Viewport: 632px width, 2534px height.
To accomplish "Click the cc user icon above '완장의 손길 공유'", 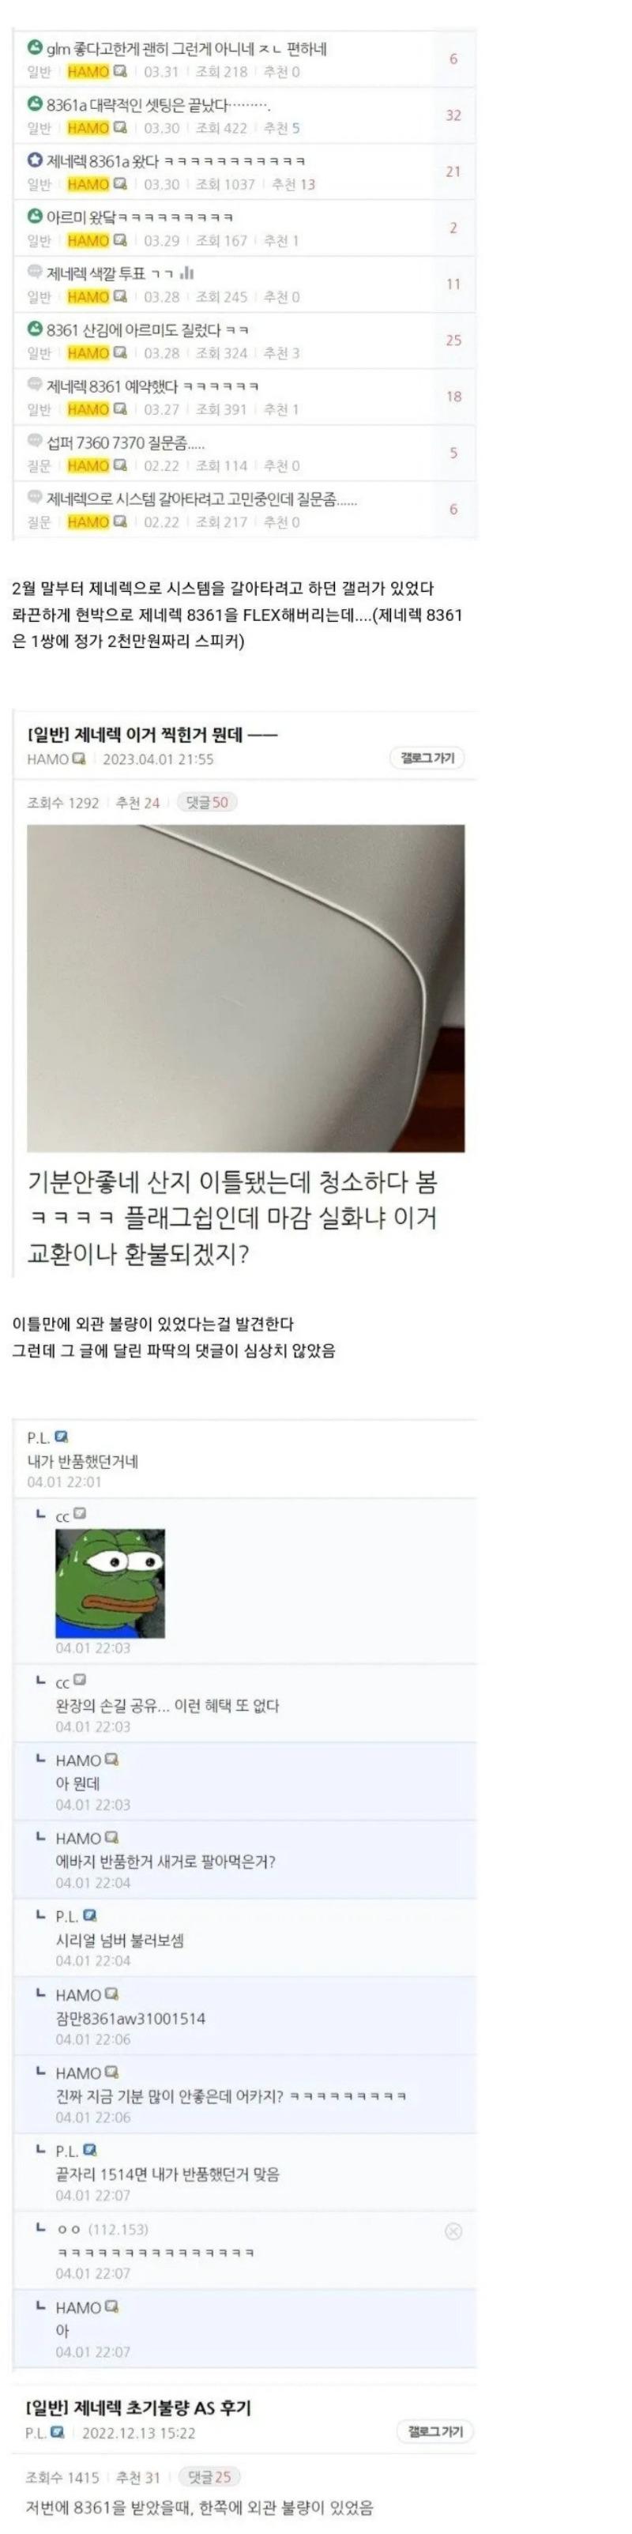I will pos(80,1679).
